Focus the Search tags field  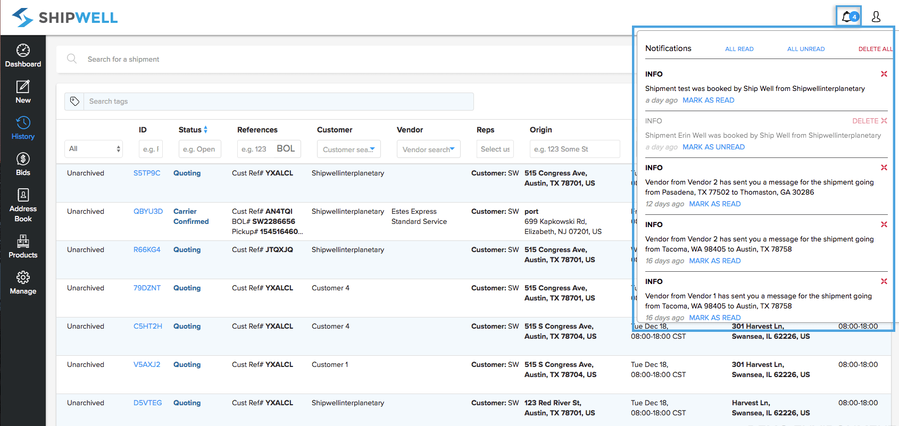click(279, 101)
